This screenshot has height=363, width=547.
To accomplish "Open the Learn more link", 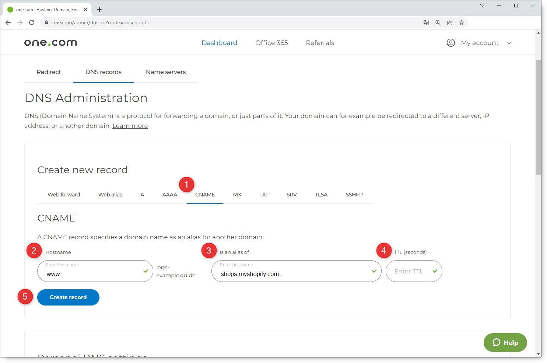I will pyautogui.click(x=130, y=126).
